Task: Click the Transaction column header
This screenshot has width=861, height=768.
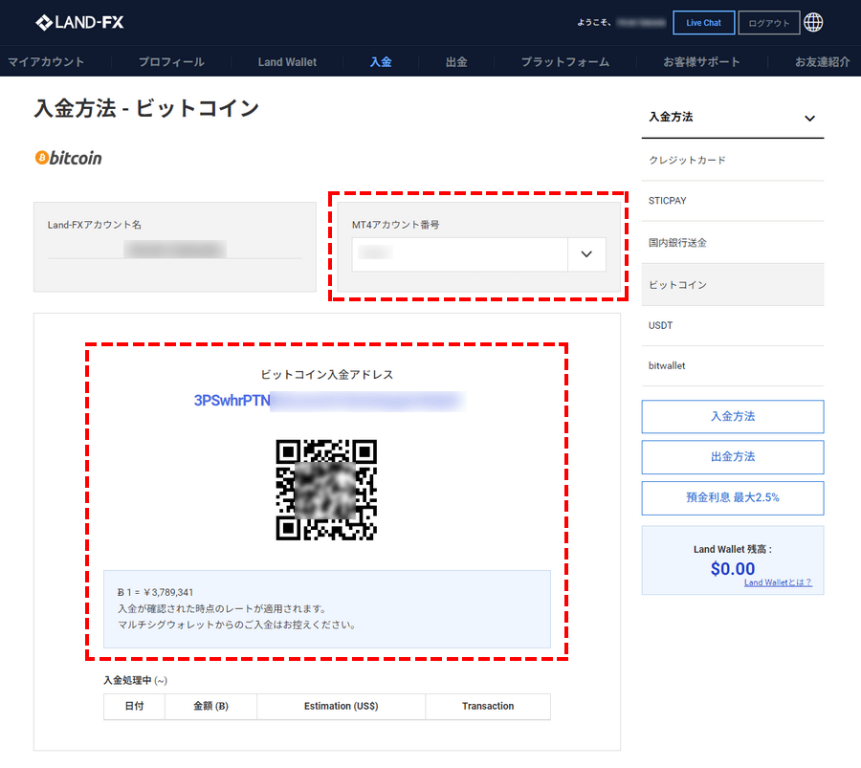Action: [488, 707]
